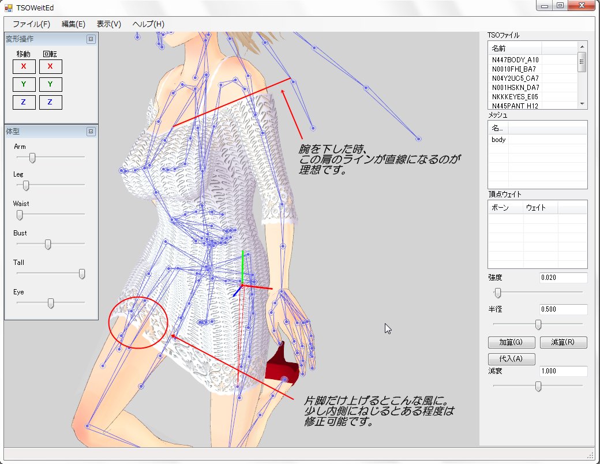Image resolution: width=600 pixels, height=464 pixels.
Task: Close the 変形操作 panel
Action: click(91, 39)
